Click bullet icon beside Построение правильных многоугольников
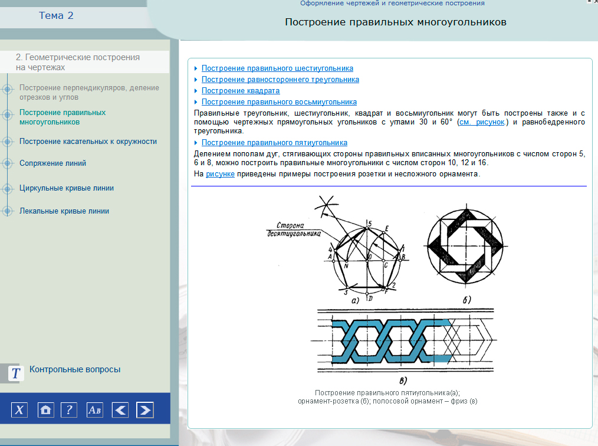Image resolution: width=598 pixels, height=446 pixels. (7, 115)
